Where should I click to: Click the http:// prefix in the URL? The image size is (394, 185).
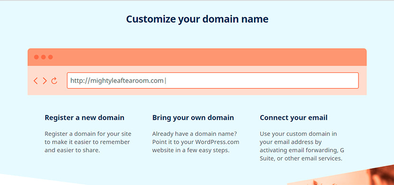(80, 81)
